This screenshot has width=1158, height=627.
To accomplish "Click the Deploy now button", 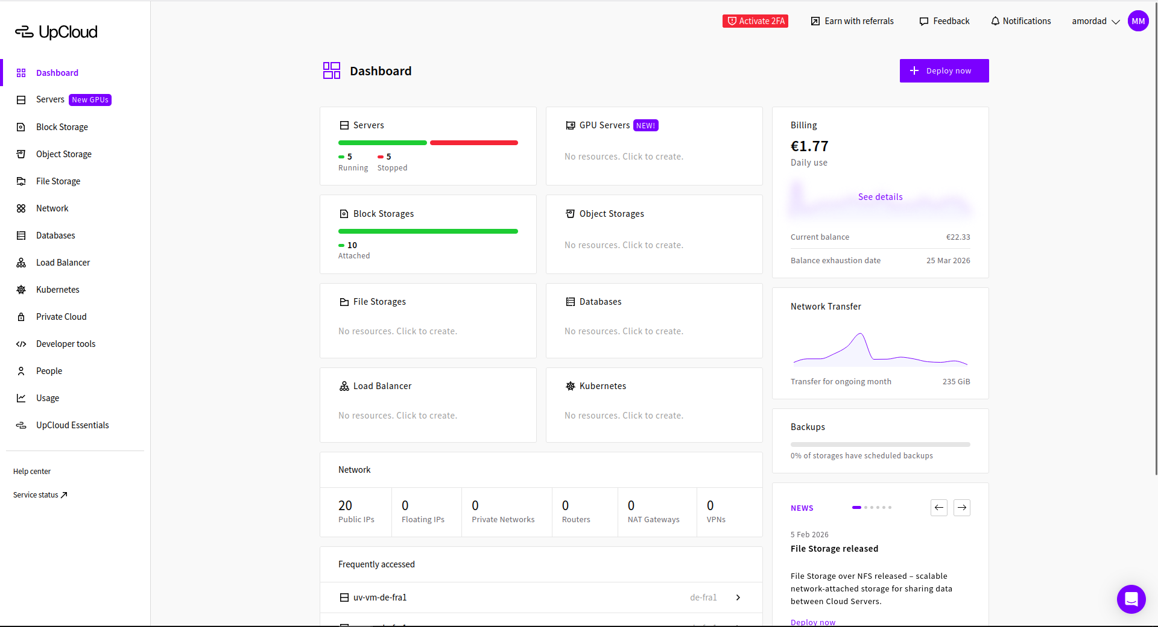I will pos(944,70).
